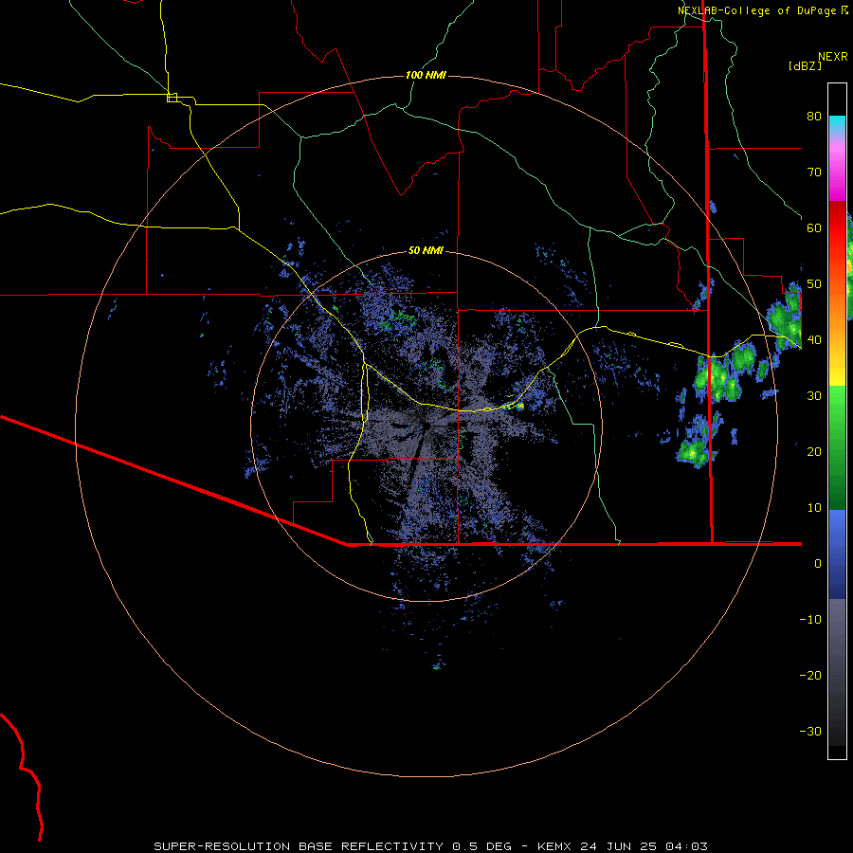Click the KEMX station identifier in the caption

point(555,846)
